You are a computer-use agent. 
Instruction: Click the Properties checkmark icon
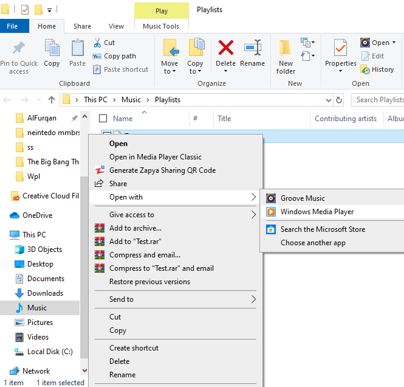340,47
